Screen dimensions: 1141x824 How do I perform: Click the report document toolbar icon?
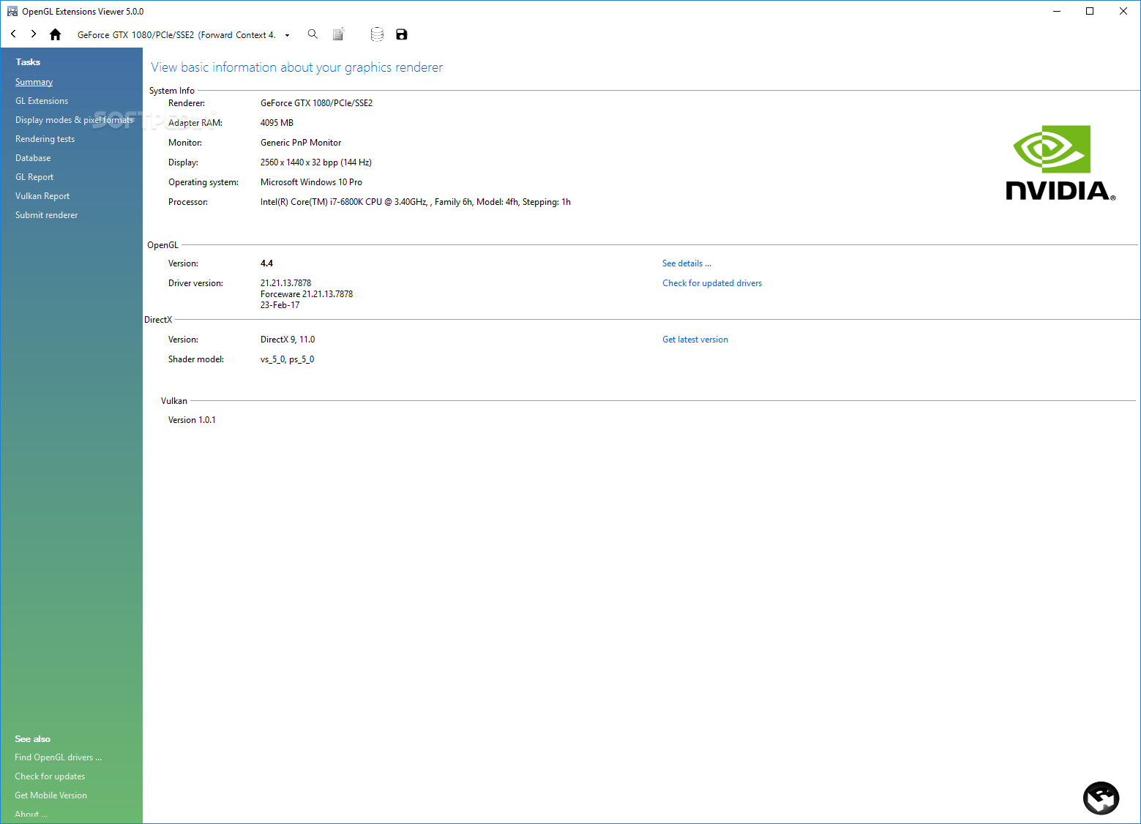338,34
